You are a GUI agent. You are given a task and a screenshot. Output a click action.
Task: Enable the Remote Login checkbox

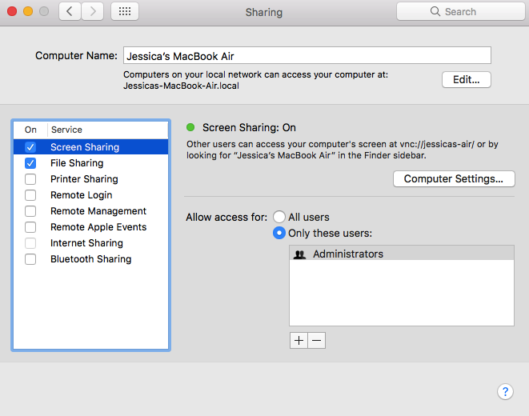[x=30, y=195]
